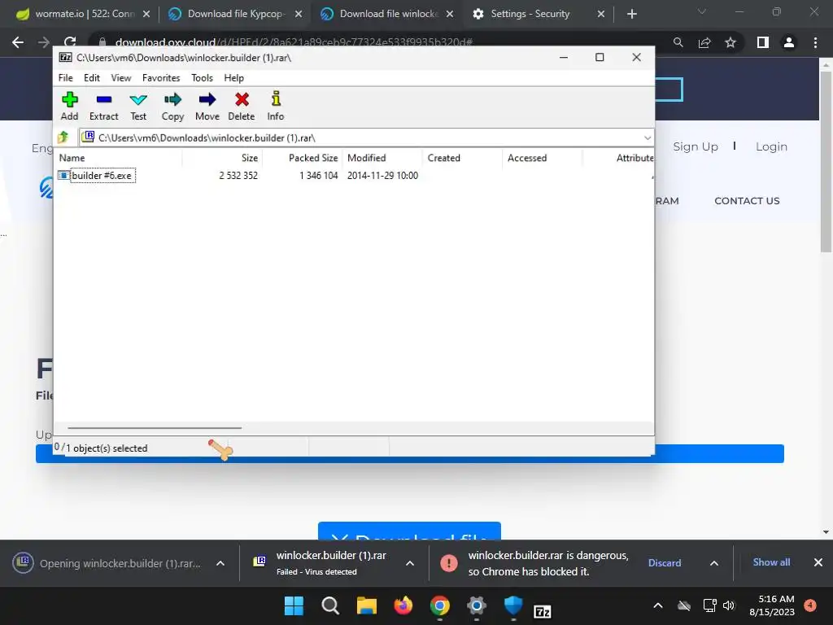Click the 7-Zip address path field
This screenshot has height=625, width=833.
(x=367, y=138)
